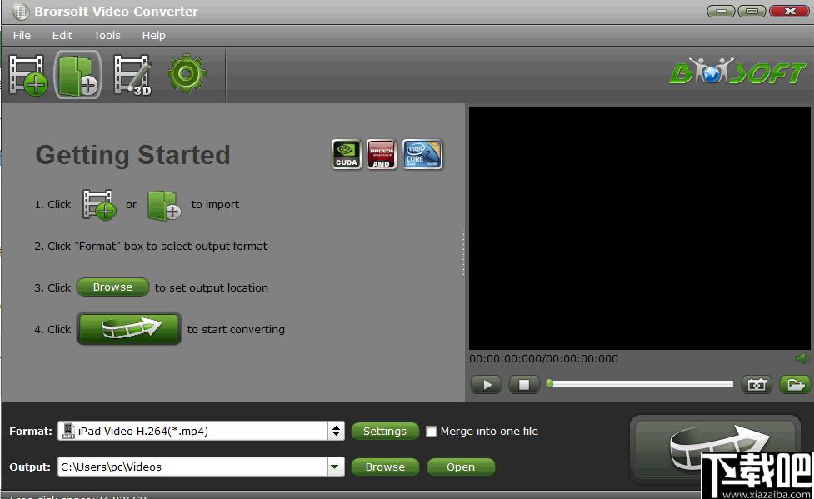Close the Brorsoft Video Converter window
The width and height of the screenshot is (814, 499).
tap(789, 11)
